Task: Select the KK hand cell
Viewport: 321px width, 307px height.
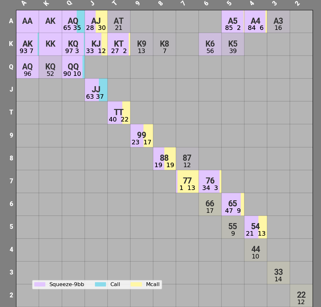Action: (x=50, y=44)
